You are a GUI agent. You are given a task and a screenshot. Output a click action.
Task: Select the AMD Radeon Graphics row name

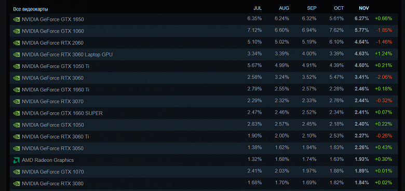[48, 160]
